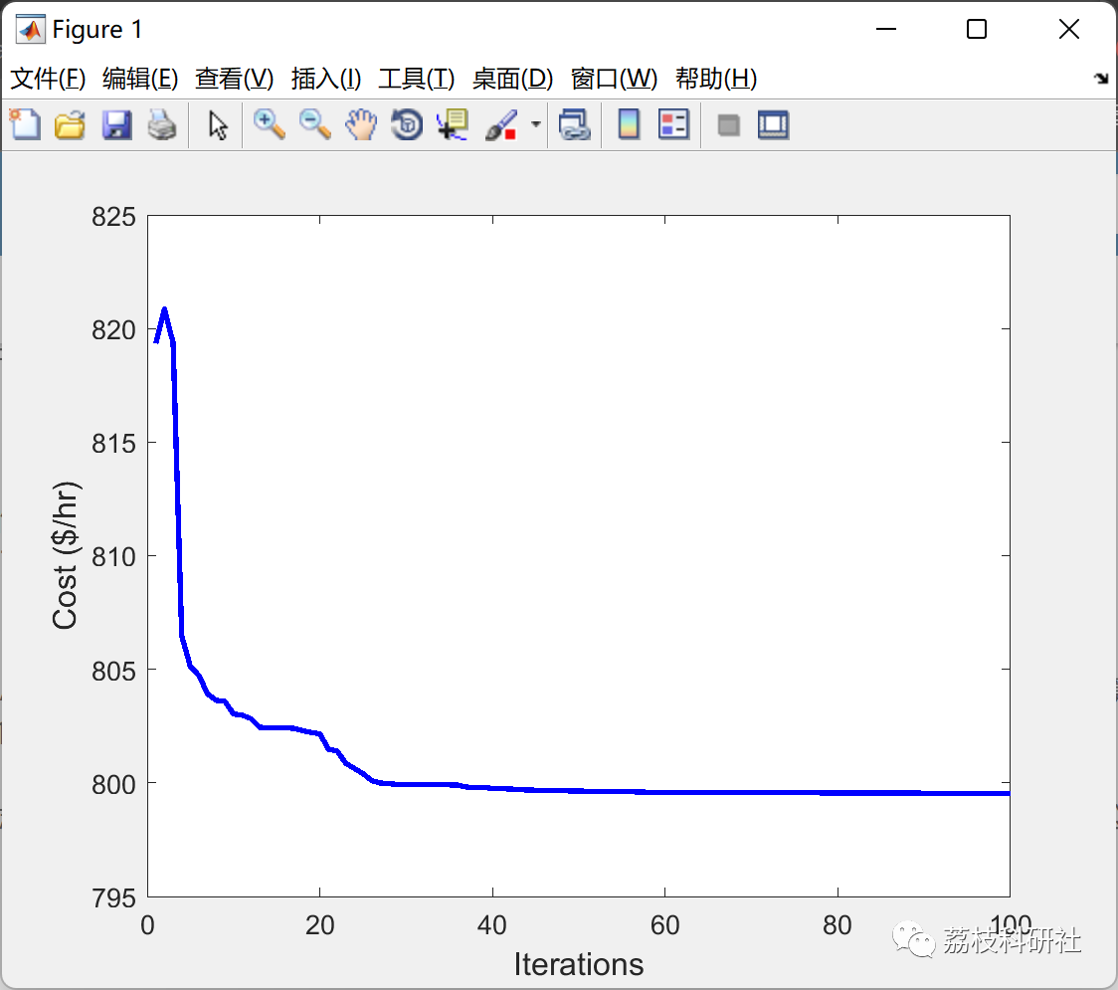Open the 窗口(W) menu

(x=614, y=79)
